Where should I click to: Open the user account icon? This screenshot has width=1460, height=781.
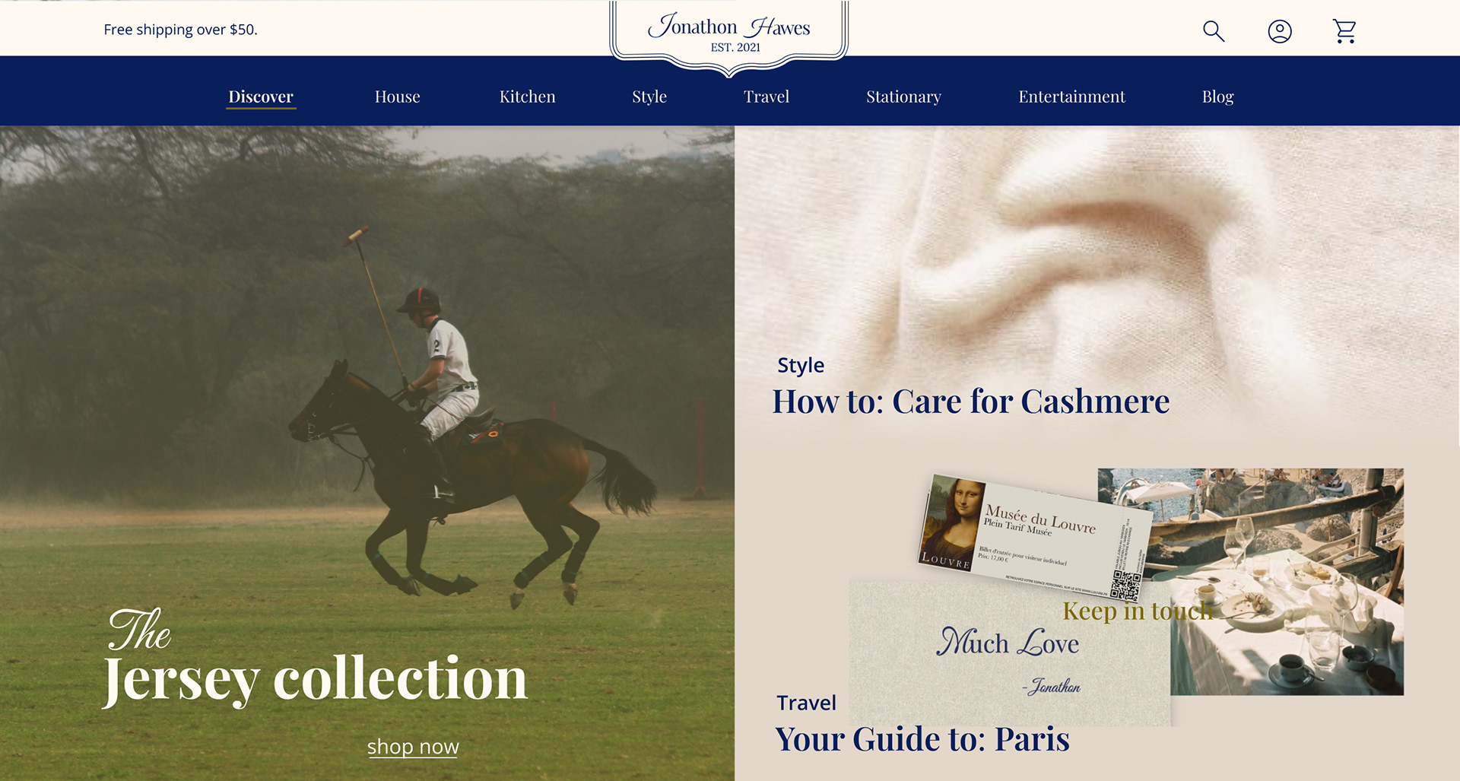1280,31
